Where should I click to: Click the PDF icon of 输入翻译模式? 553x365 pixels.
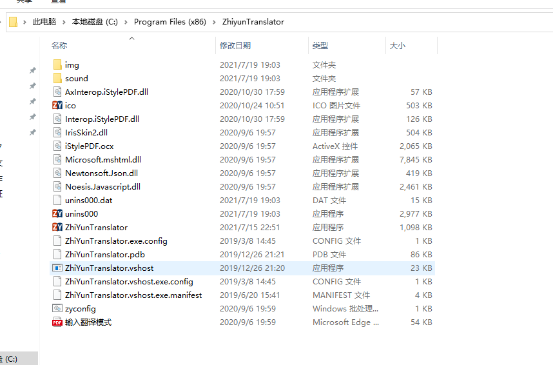57,322
